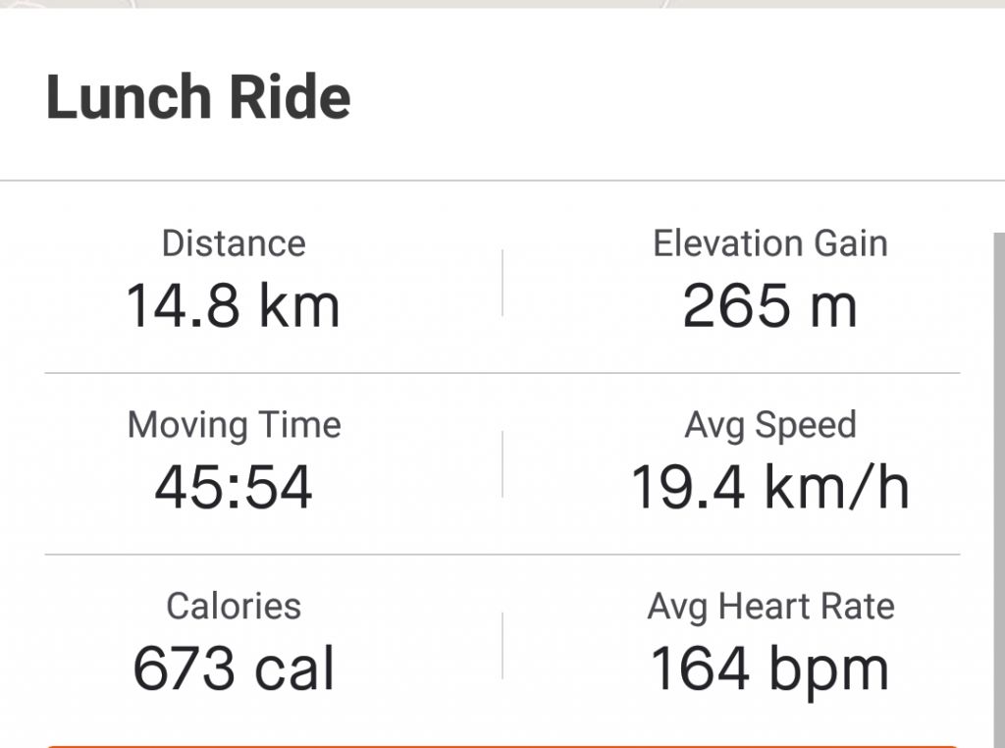Tap the Moving Time label
This screenshot has width=1005, height=748.
234,425
